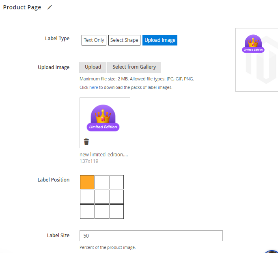Edit the Product Page title pencil icon
278x253 pixels.
pyautogui.click(x=50, y=7)
